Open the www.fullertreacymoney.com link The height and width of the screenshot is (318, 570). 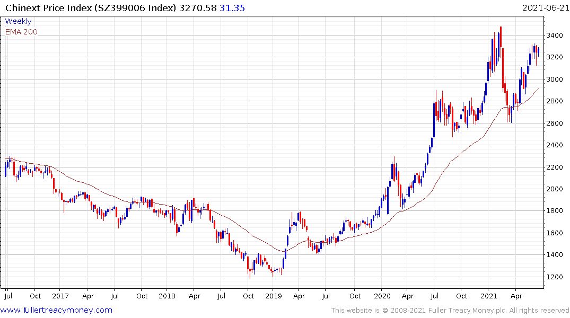point(56,310)
